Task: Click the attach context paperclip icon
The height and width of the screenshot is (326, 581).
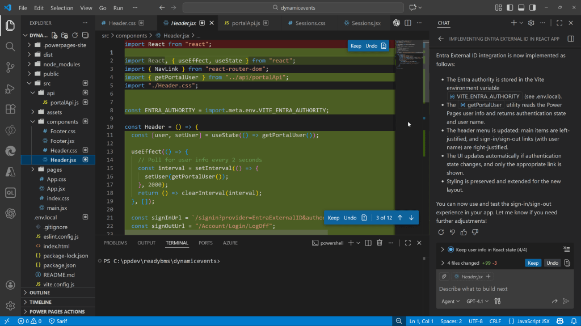Action: pyautogui.click(x=444, y=276)
